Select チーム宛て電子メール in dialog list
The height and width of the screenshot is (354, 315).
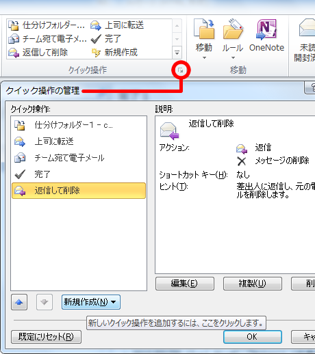pyautogui.click(x=79, y=158)
